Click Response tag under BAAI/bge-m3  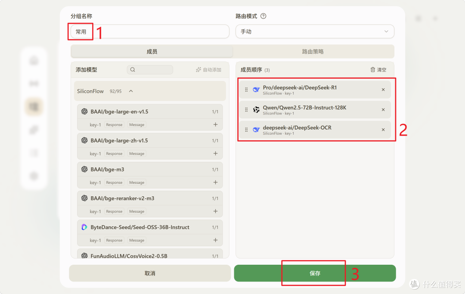coord(114,183)
